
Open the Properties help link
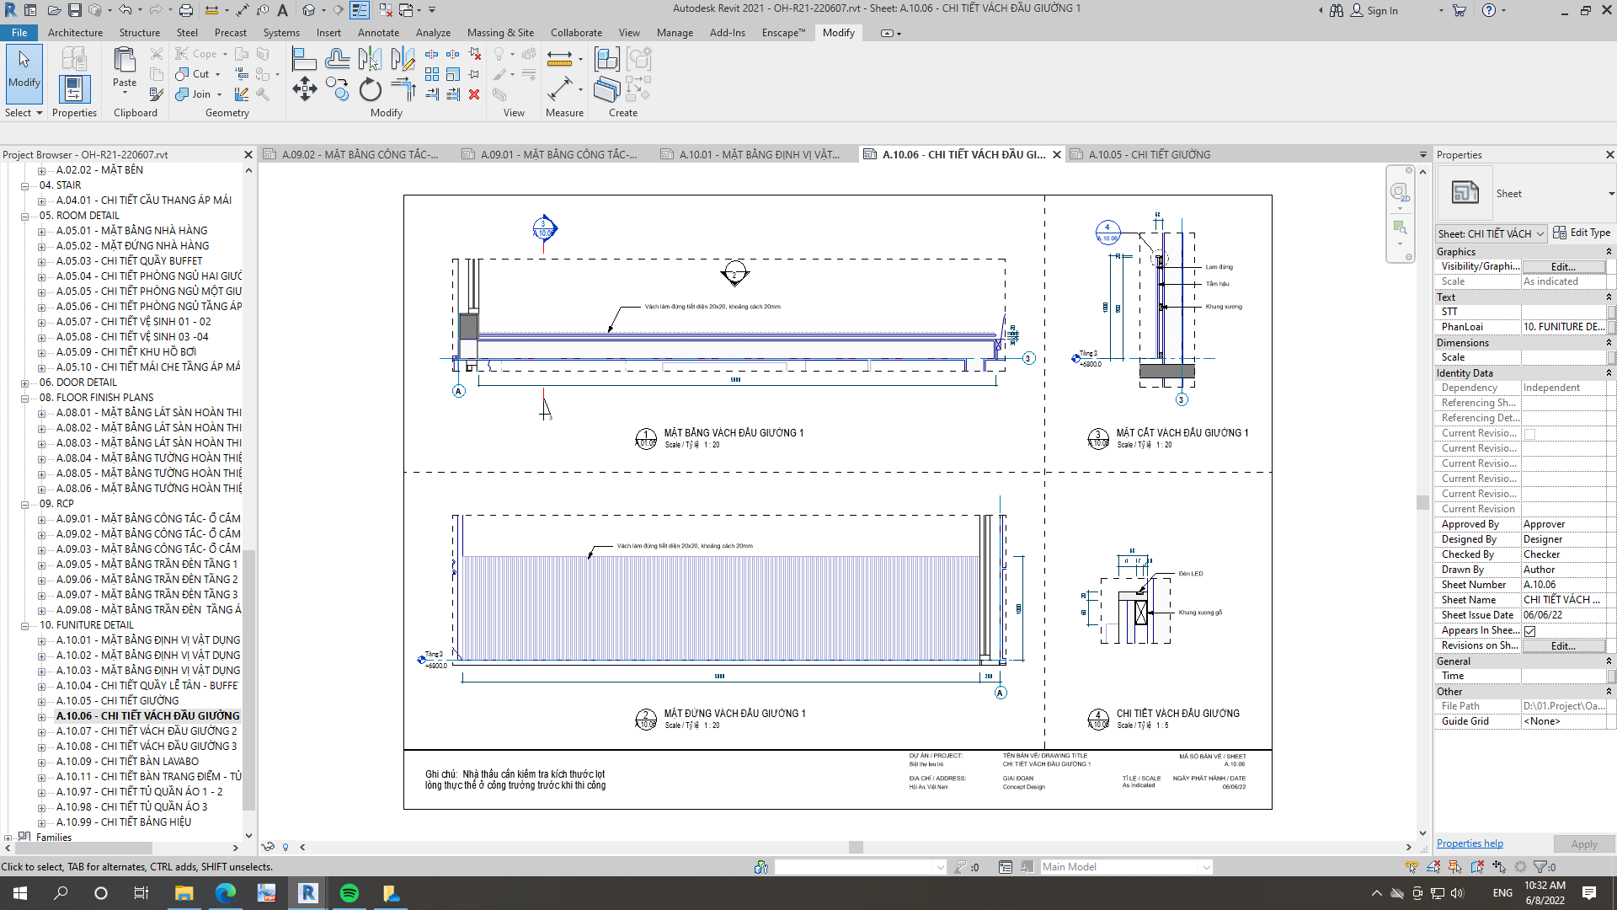click(x=1469, y=843)
